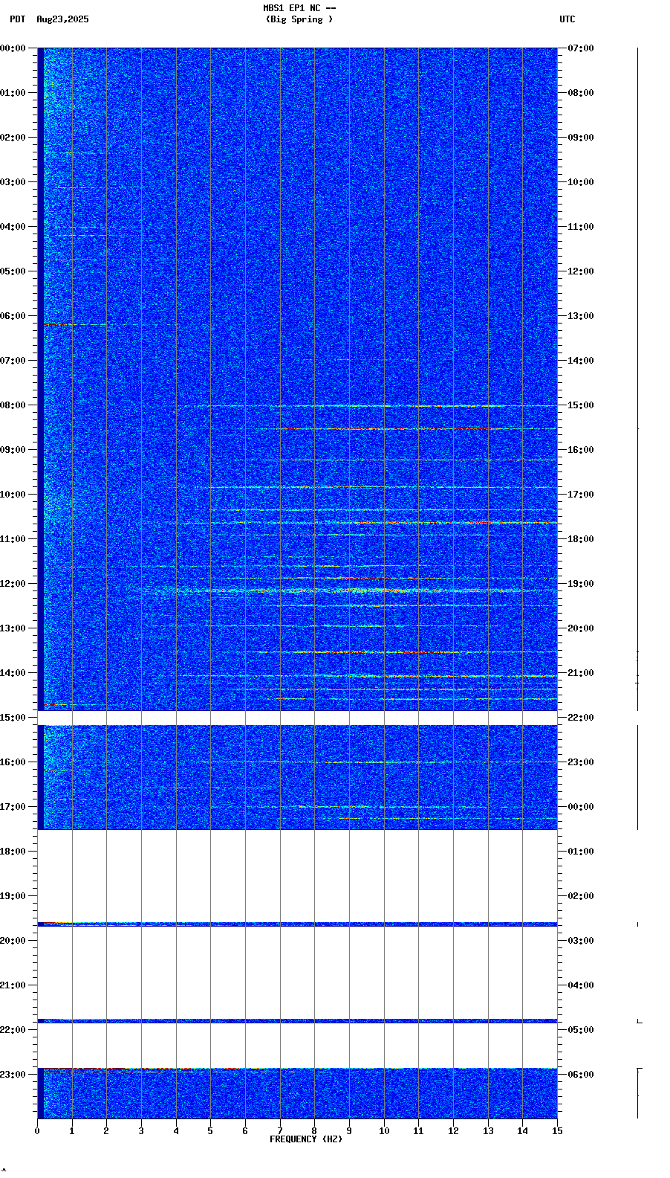Click the PDT time label '03:00'
Image resolution: width=670 pixels, height=1178 pixels.
click(13, 182)
